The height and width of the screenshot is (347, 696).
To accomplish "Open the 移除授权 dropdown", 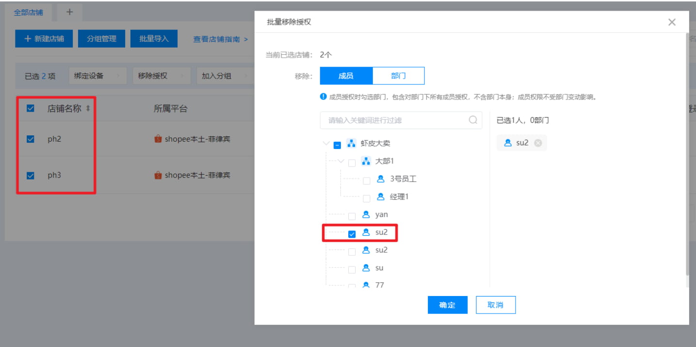I will [x=162, y=76].
